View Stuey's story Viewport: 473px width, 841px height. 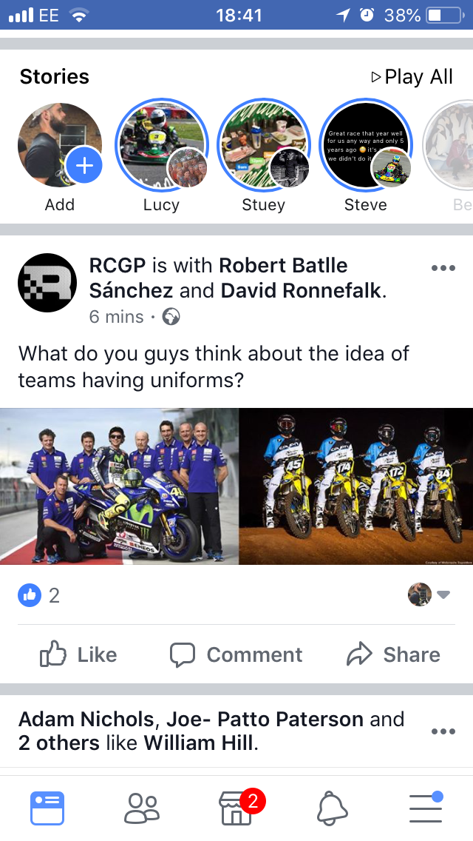click(x=264, y=145)
